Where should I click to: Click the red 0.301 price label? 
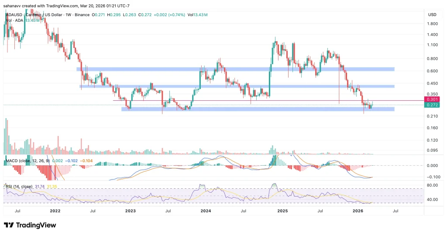click(x=432, y=99)
